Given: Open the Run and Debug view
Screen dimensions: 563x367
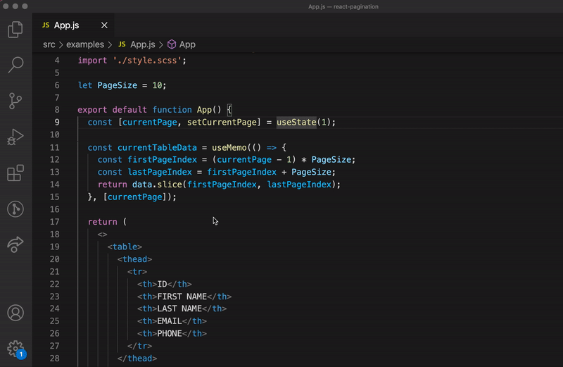Looking at the screenshot, I should click(15, 137).
